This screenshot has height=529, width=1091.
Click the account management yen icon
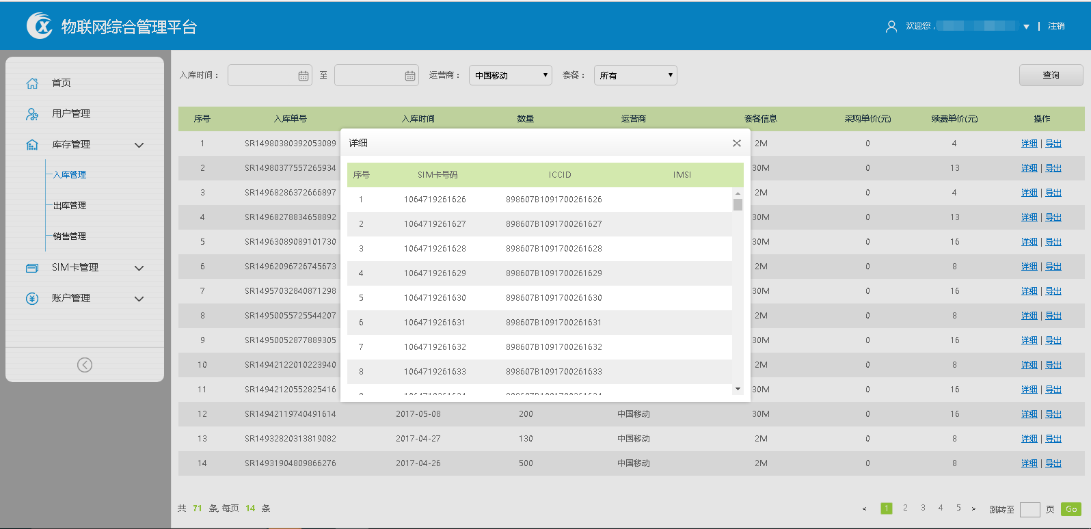[32, 299]
